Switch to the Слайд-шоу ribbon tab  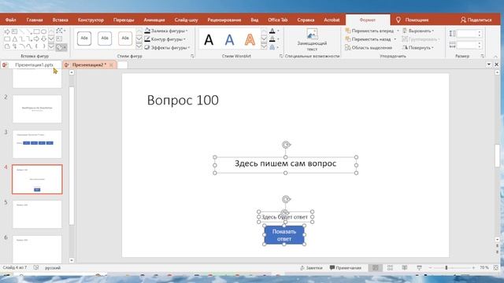coord(186,20)
